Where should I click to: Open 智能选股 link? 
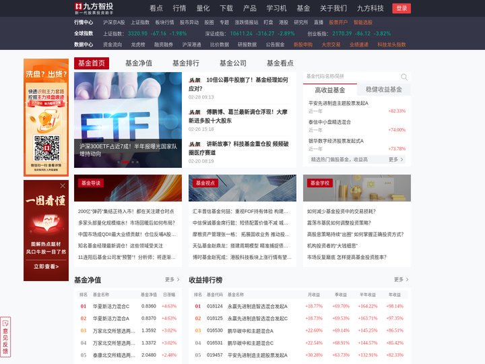coord(363,22)
